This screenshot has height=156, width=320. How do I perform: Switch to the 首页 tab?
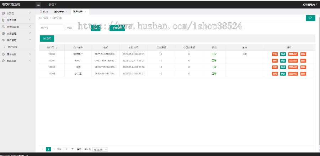43,12
